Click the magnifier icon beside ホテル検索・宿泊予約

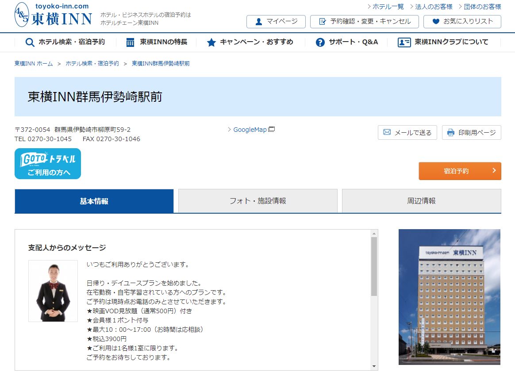pos(30,42)
